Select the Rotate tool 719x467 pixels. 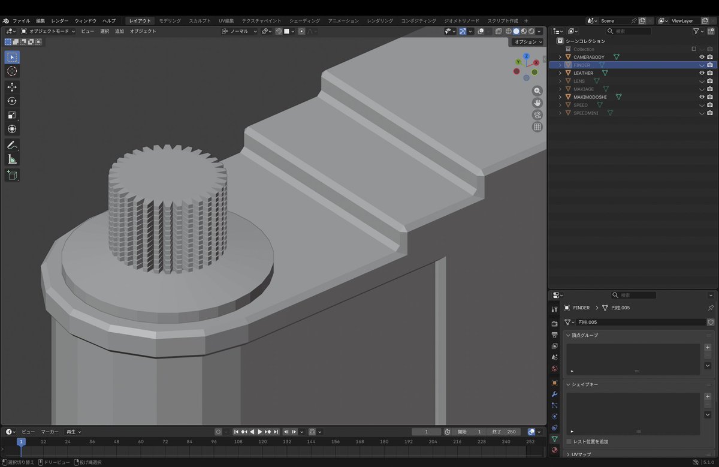tap(12, 101)
